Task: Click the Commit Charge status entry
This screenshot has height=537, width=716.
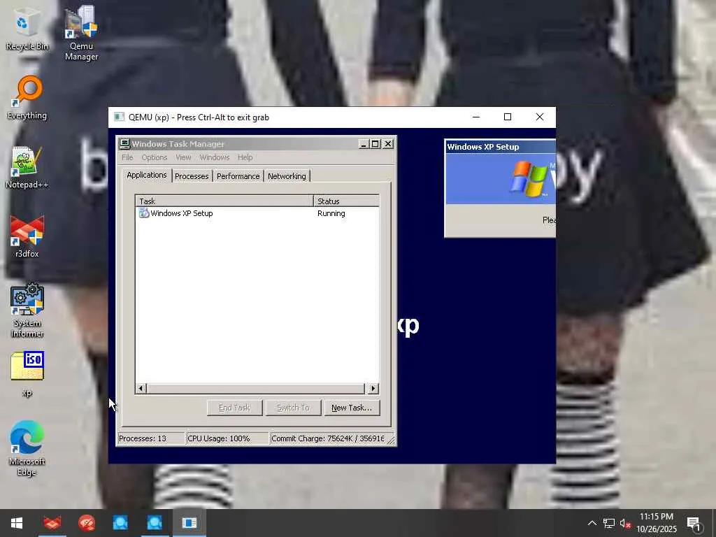Action: point(328,438)
